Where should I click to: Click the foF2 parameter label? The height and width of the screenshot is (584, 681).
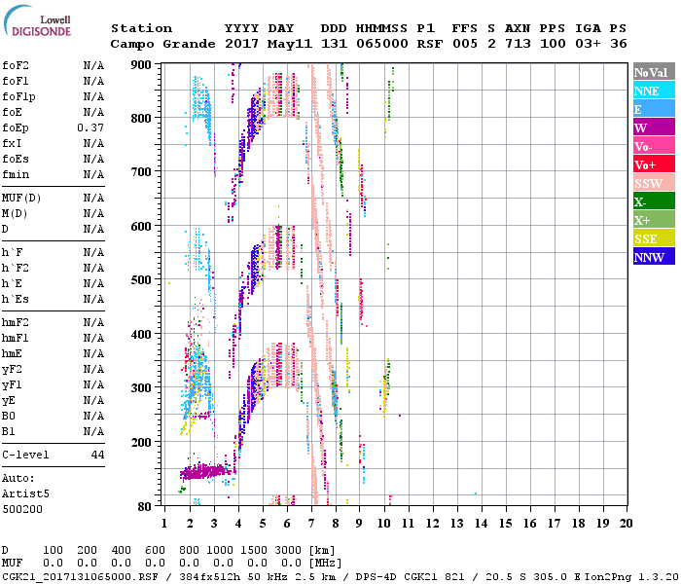16,65
